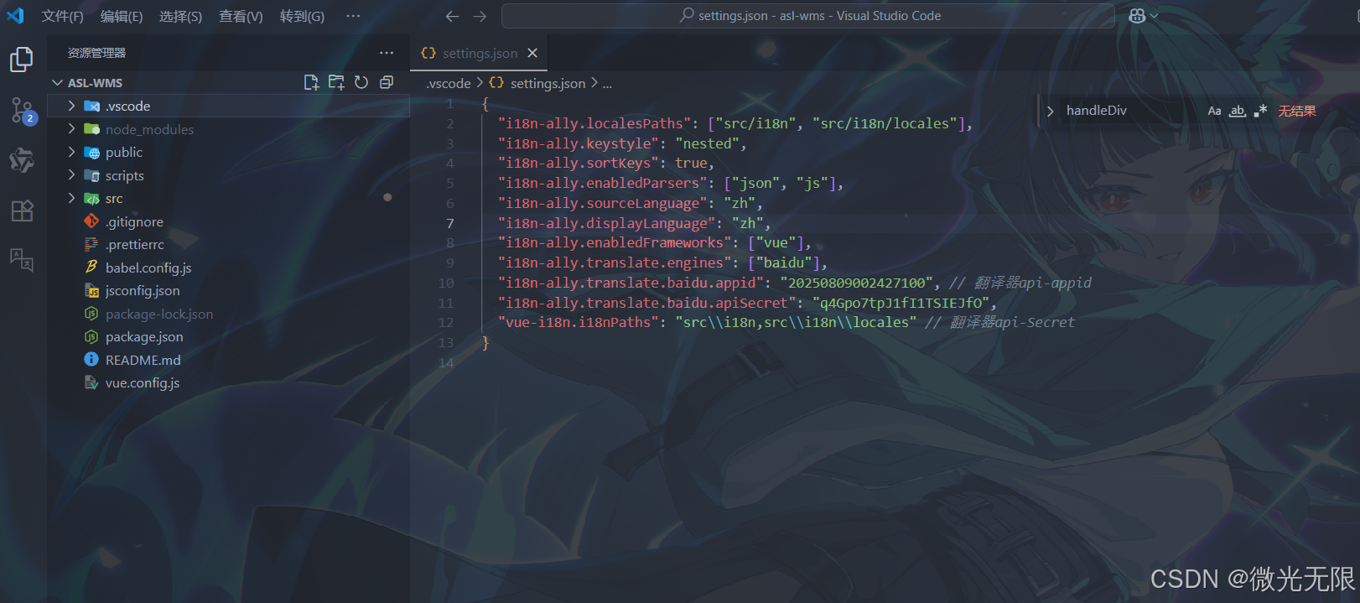Click line number 7 in the gutter
The width and height of the screenshot is (1360, 603).
[450, 223]
